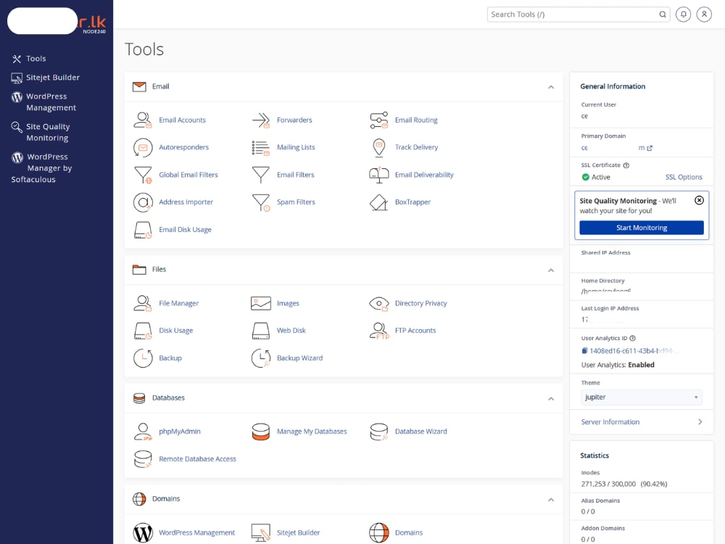
Task: Open the Global Email Filters funnel icon
Action: pos(142,175)
